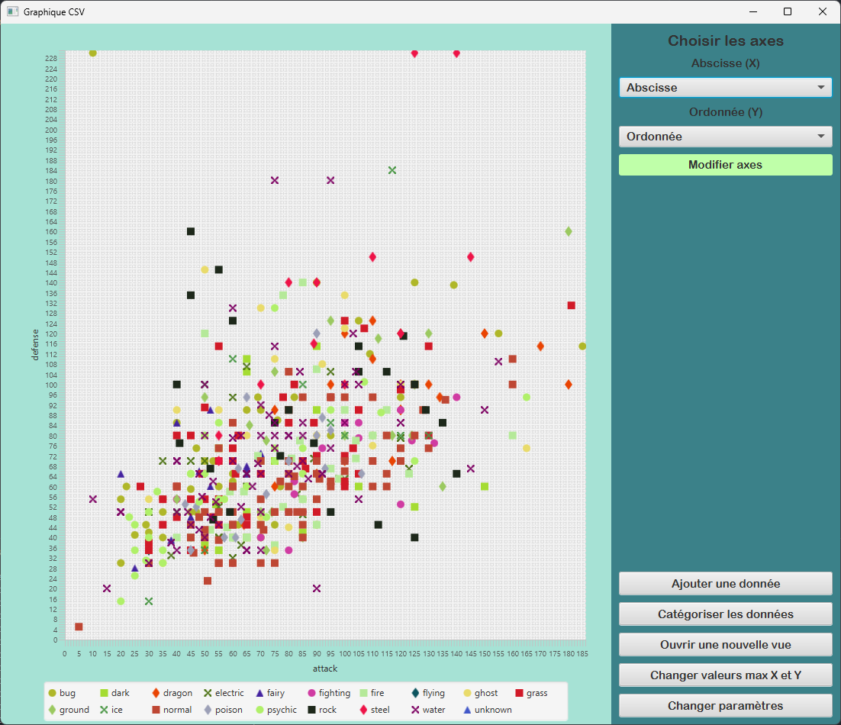Click the fighting legend circle icon
Viewport: 841px width, 725px height.
(x=311, y=693)
